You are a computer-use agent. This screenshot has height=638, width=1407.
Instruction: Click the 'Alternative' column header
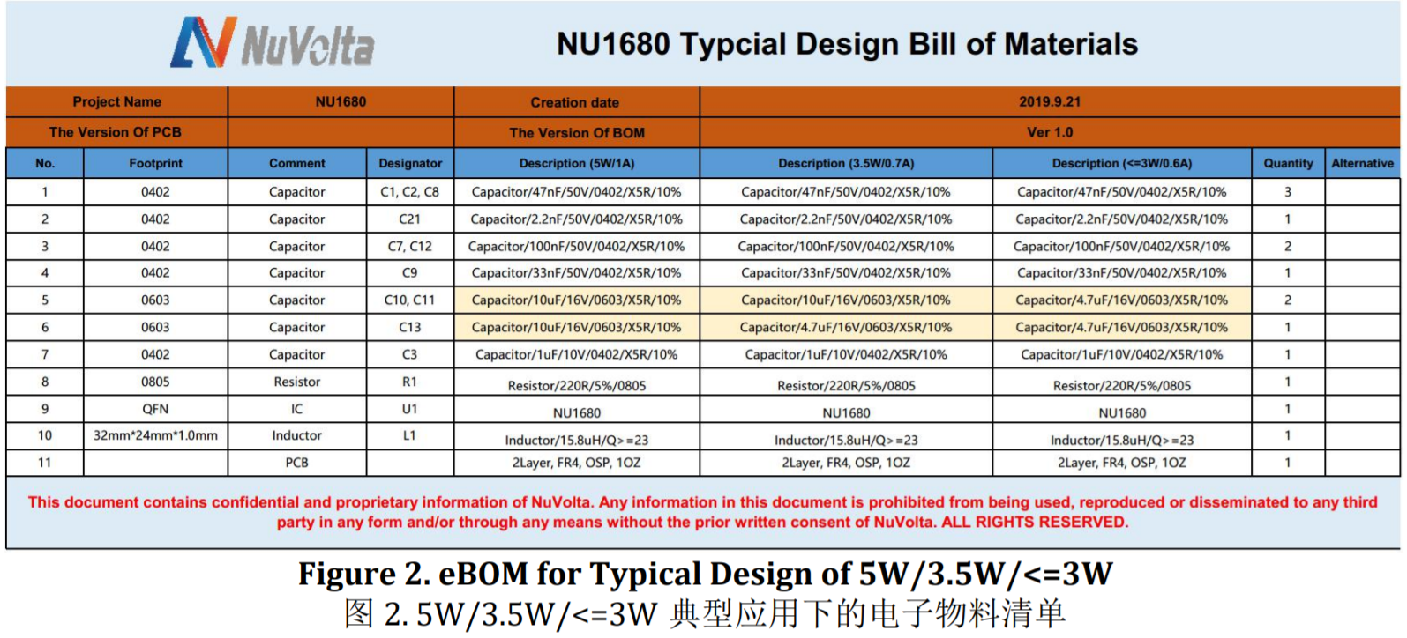(1362, 163)
